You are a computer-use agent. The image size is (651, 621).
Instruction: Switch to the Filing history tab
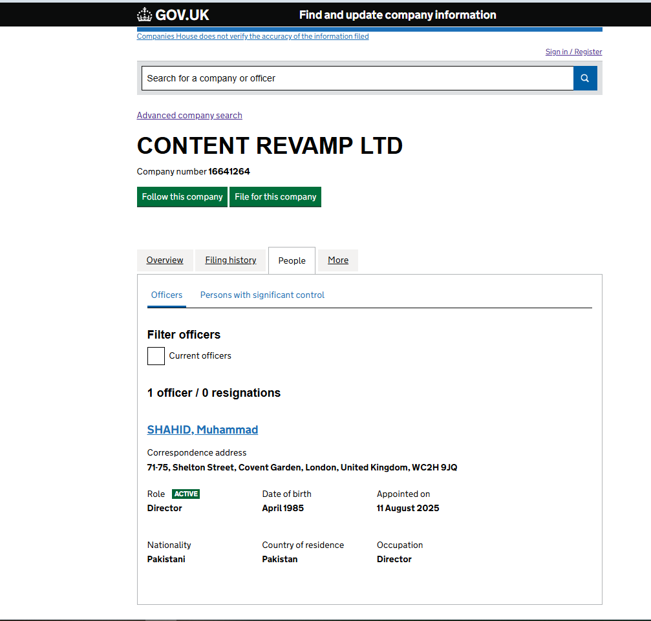point(230,260)
